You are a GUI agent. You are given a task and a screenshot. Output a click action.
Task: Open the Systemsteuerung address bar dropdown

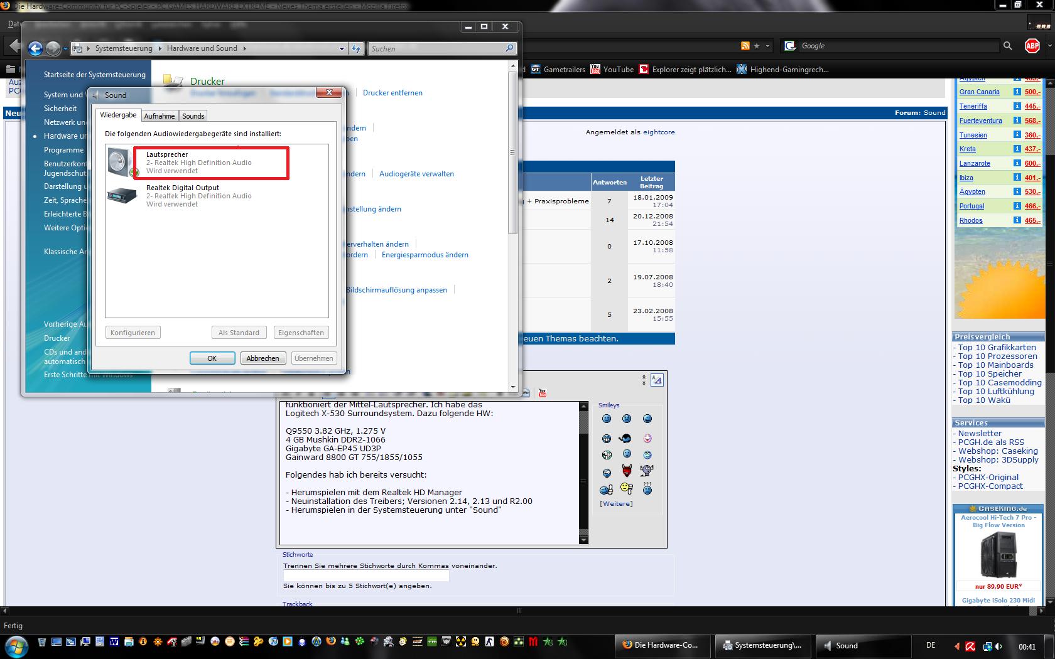point(342,48)
